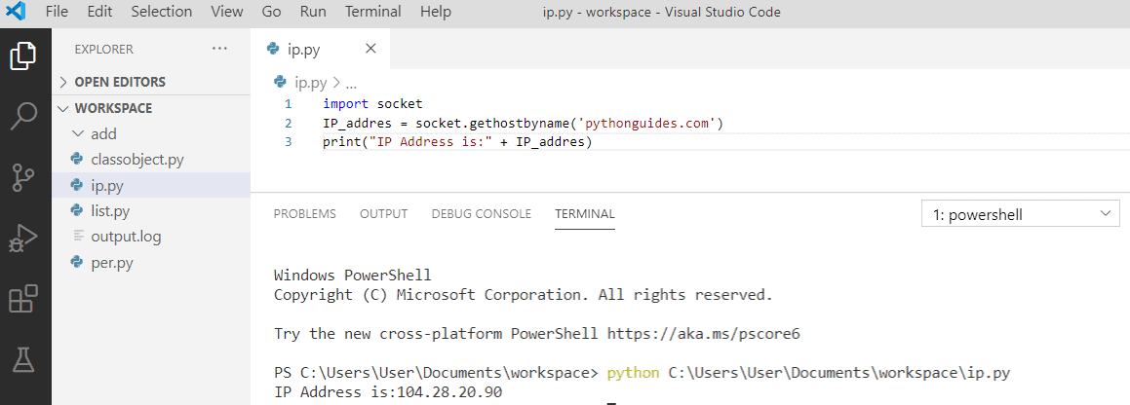Click Python icon beside classobject.py

point(76,160)
